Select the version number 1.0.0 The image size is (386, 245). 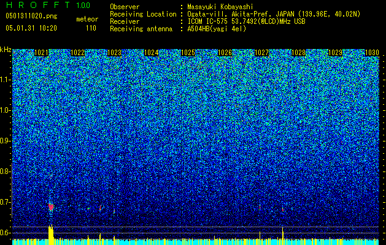83,5
